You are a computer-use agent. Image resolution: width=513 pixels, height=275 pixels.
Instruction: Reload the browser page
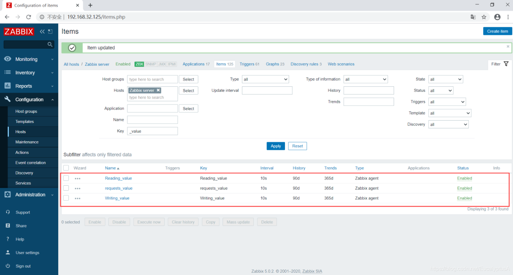[x=29, y=17]
